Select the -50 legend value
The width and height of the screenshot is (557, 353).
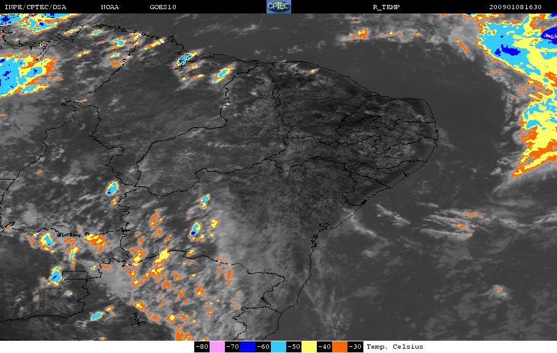pos(294,347)
